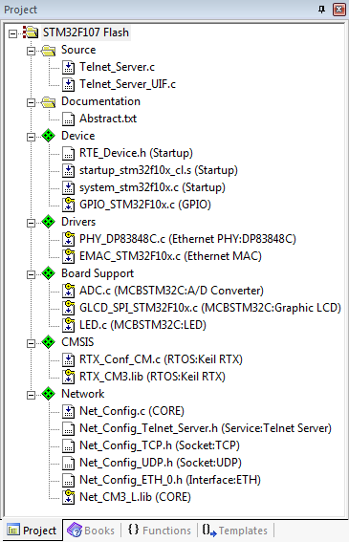Click the Source group folder icon
Image resolution: width=349 pixels, height=542 pixels.
pos(49,50)
